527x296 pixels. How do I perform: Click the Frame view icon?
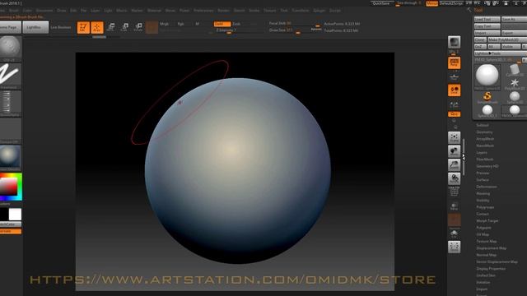pyautogui.click(x=454, y=137)
